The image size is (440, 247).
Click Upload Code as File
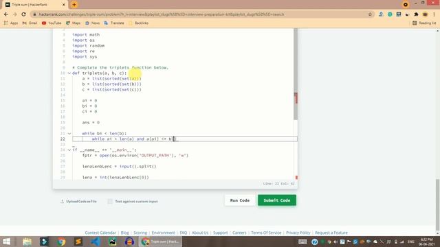pos(78,201)
